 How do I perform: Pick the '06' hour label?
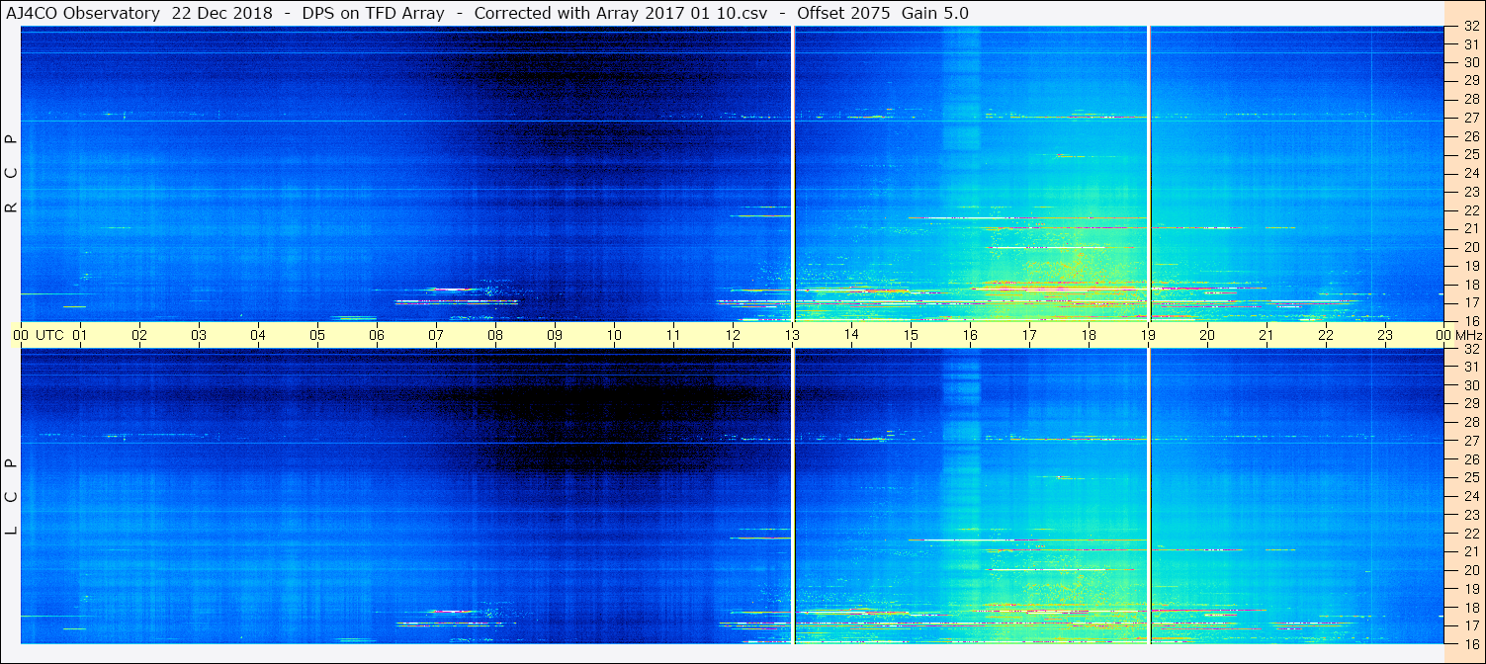tap(377, 335)
